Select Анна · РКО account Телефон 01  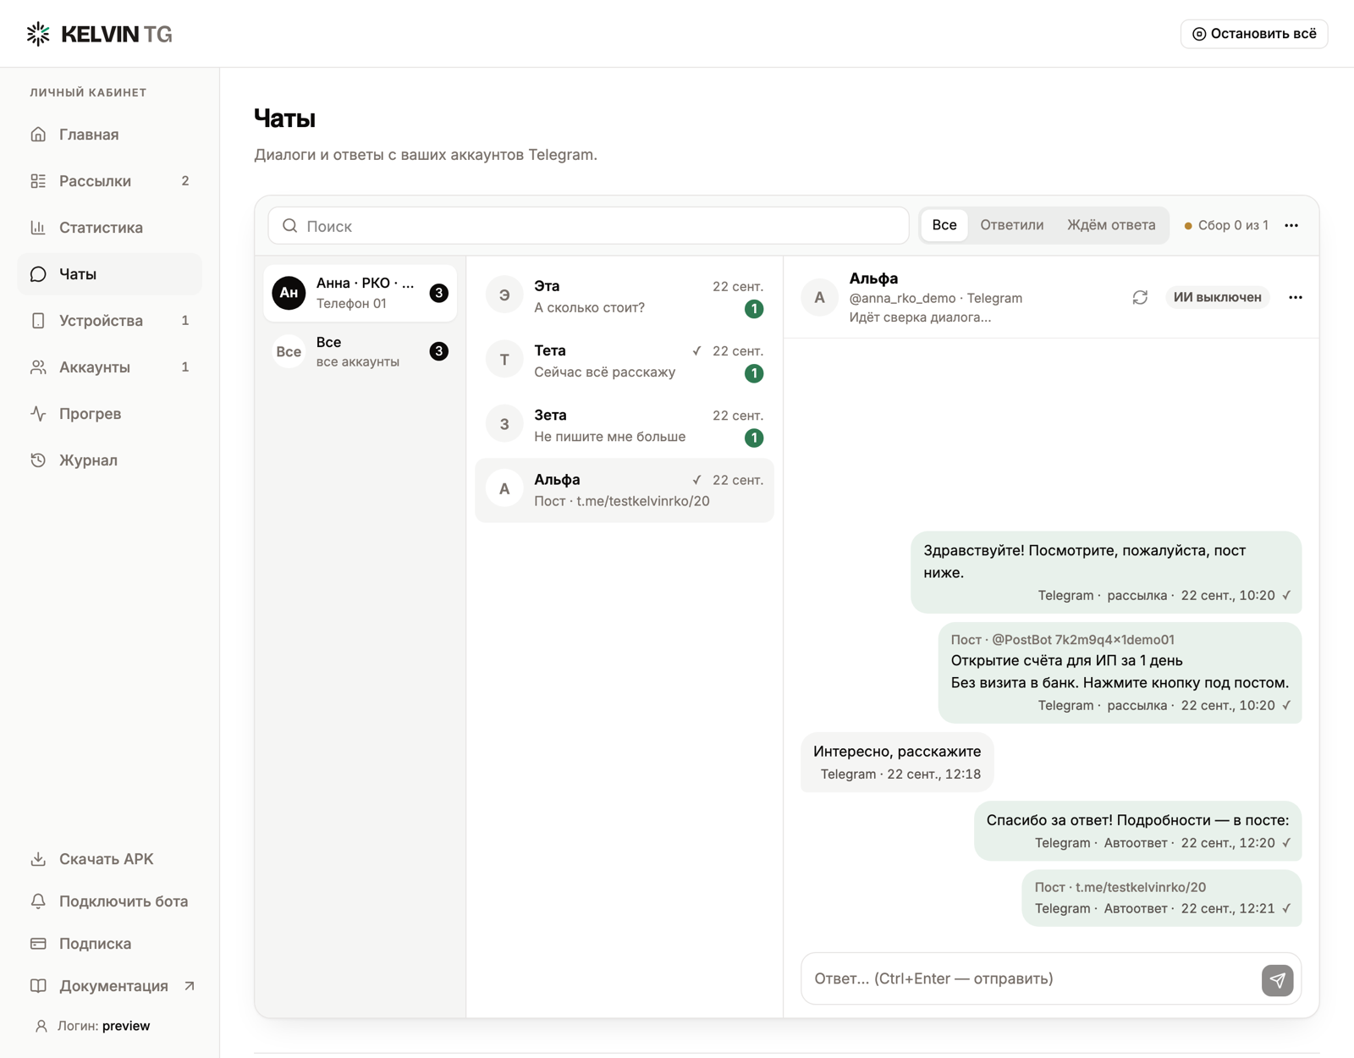coord(361,293)
